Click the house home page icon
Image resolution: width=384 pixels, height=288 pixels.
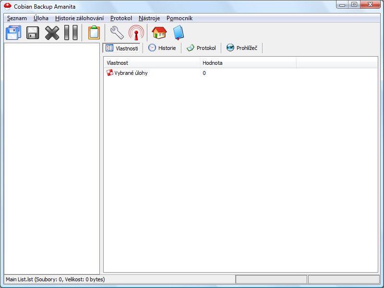coord(159,33)
